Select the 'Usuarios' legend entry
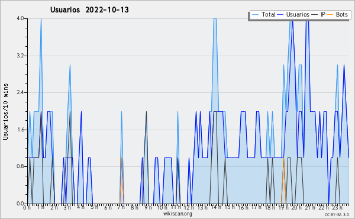Screen dimensions: 355x219 [298, 14]
